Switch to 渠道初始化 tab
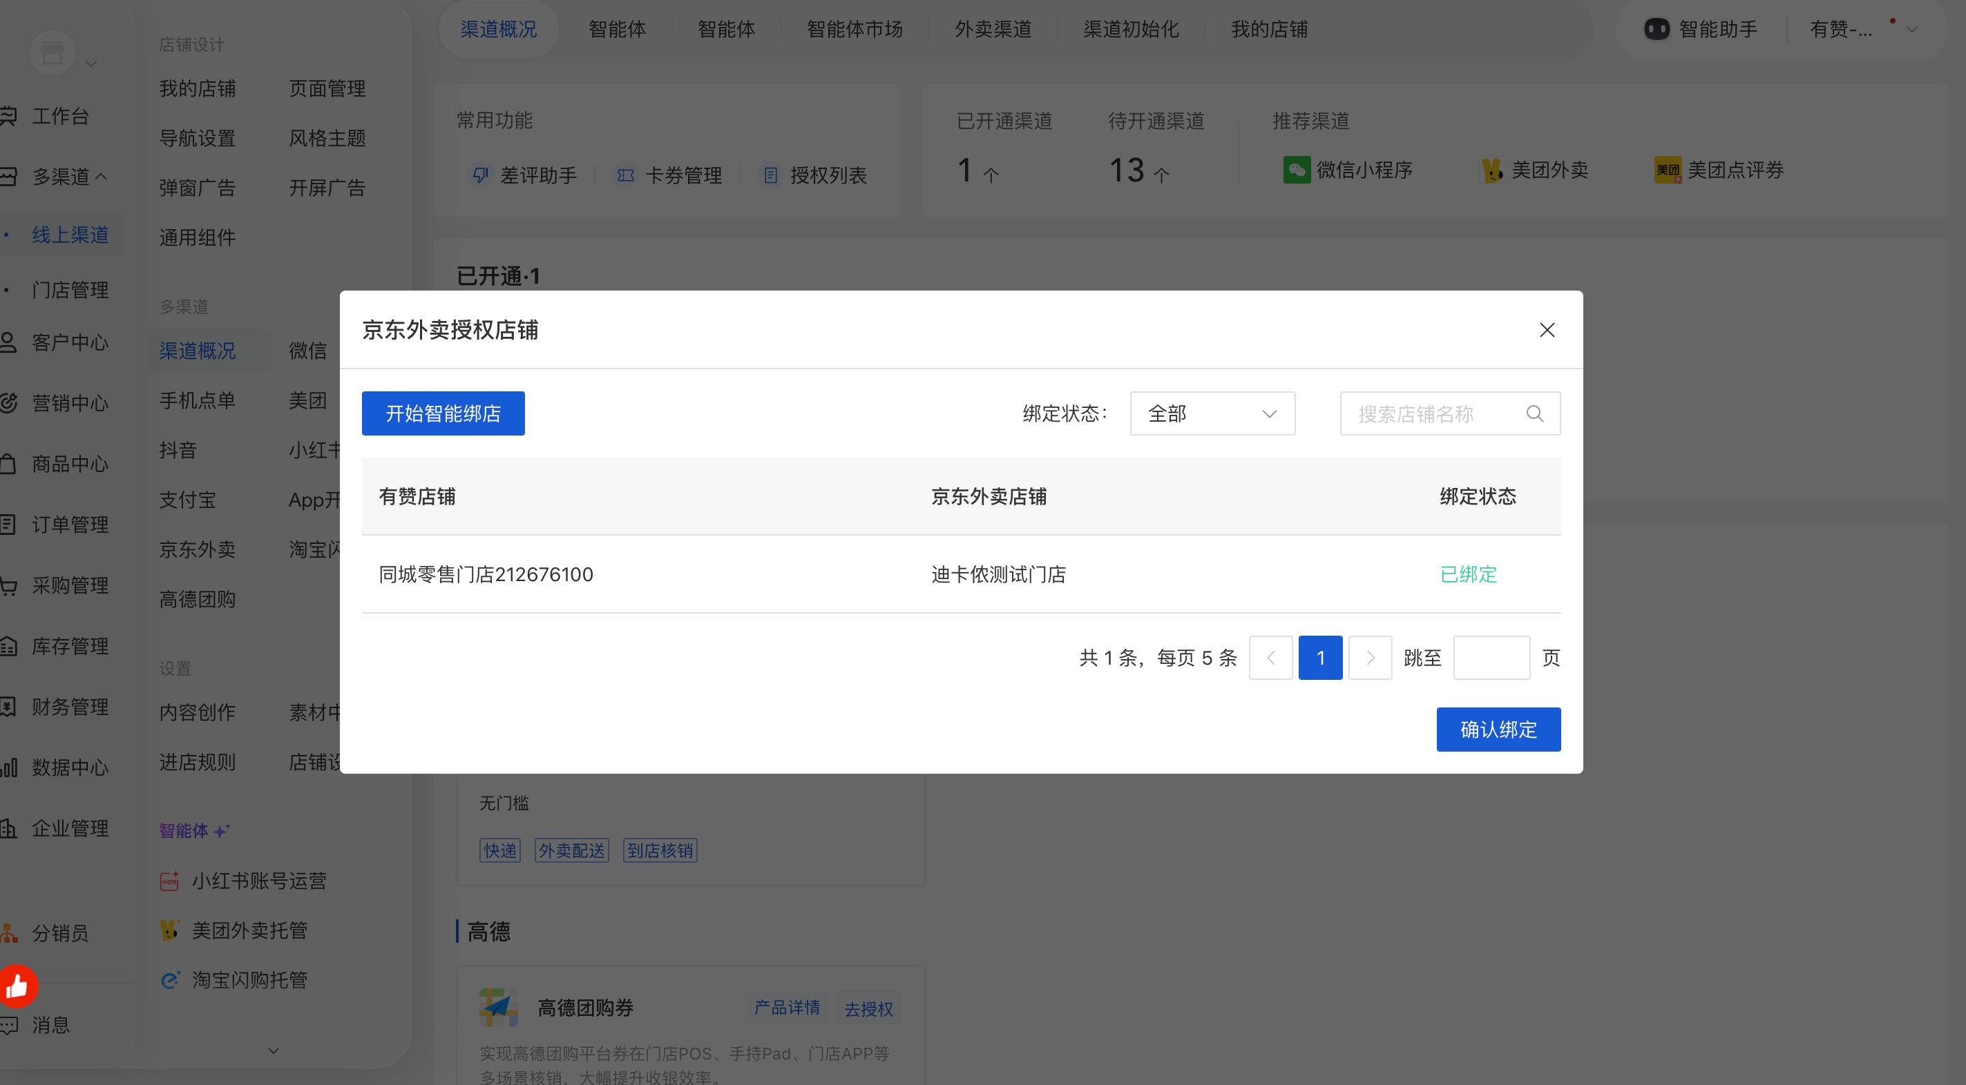This screenshot has width=1966, height=1085. (1131, 29)
